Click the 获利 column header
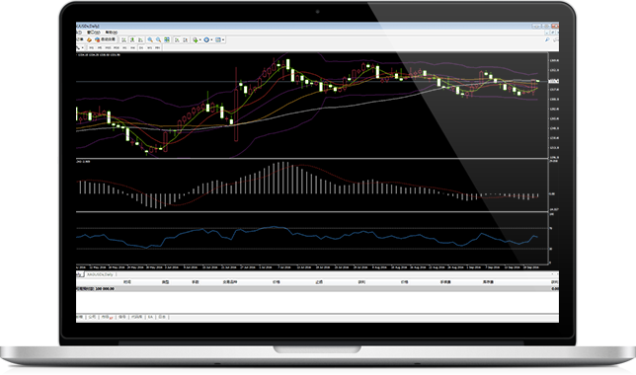This screenshot has width=636, height=375. (x=361, y=282)
